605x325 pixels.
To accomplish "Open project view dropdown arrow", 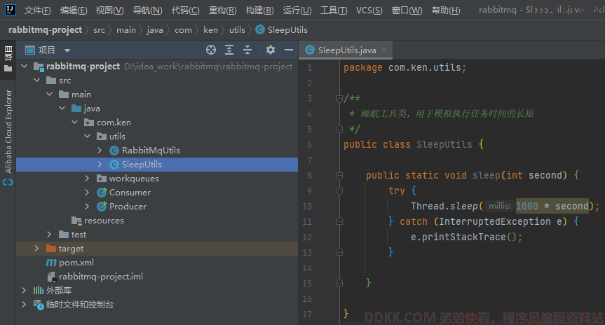I will click(67, 50).
